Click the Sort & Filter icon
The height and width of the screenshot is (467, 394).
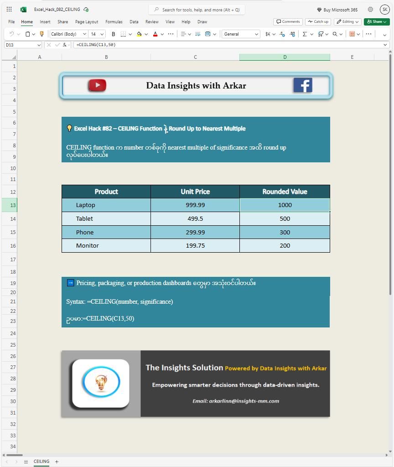[x=321, y=34]
